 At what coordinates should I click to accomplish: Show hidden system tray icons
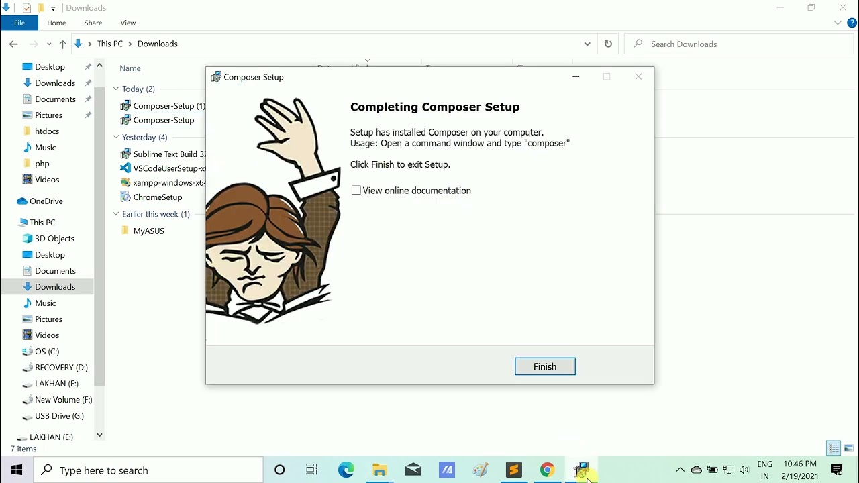tap(680, 470)
